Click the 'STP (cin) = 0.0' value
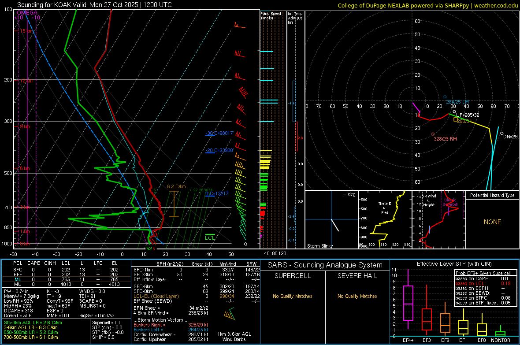Image resolution: width=520 pixels, height=345 pixels. tap(107, 327)
